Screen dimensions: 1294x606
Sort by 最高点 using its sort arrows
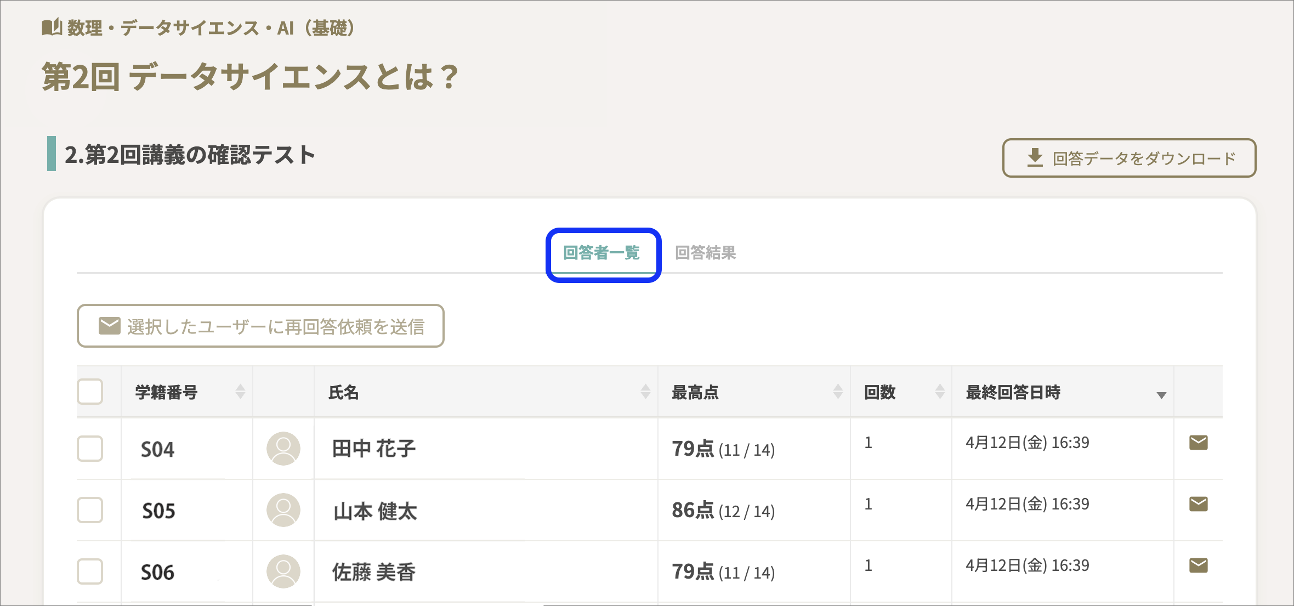coord(838,392)
